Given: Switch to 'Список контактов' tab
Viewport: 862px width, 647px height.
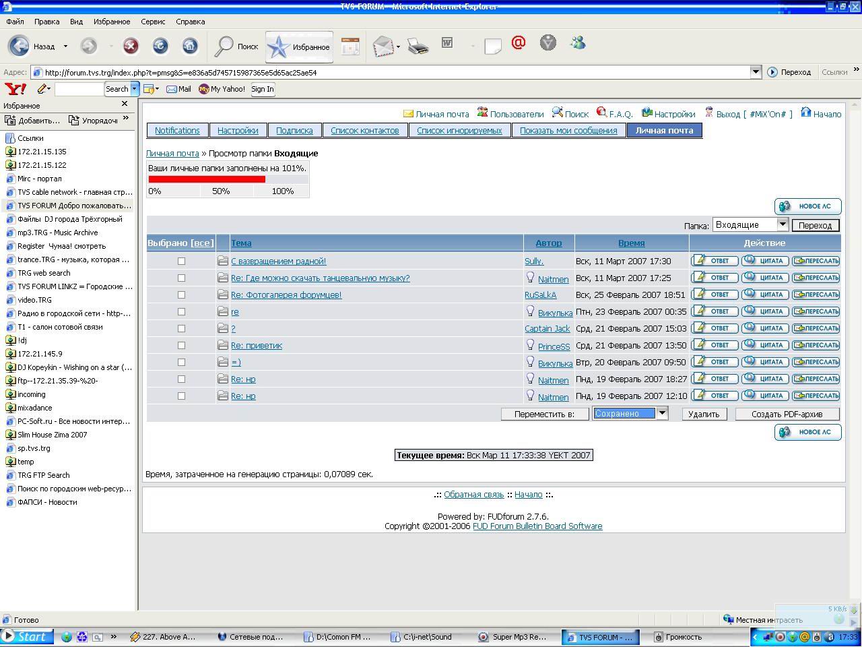Looking at the screenshot, I should (364, 131).
